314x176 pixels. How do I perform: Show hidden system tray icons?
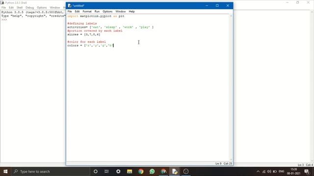[258, 172]
